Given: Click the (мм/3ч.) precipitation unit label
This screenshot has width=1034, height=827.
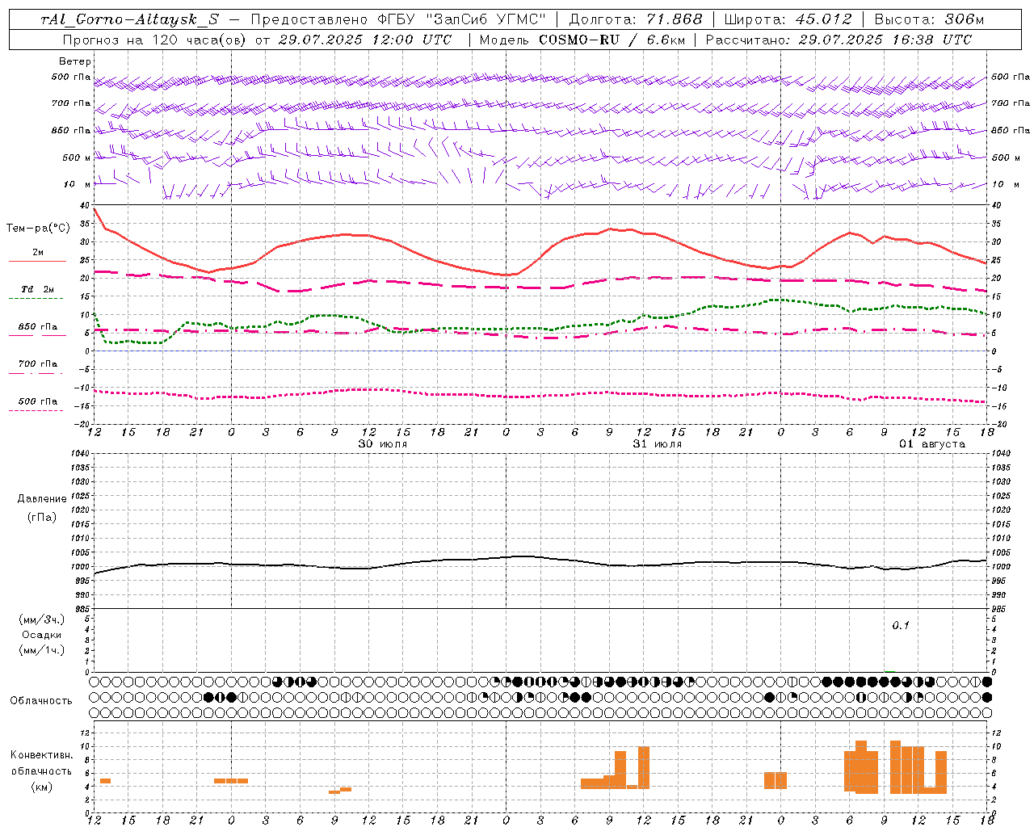Looking at the screenshot, I should tap(42, 619).
